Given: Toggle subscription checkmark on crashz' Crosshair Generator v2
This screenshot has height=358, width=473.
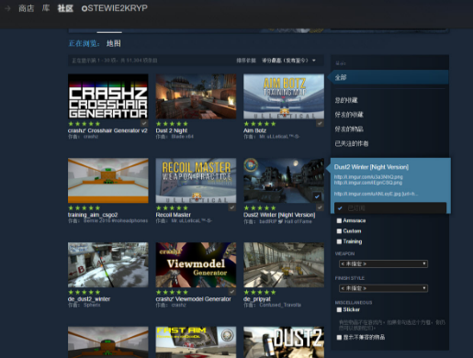Looking at the screenshot, I should tap(144, 123).
